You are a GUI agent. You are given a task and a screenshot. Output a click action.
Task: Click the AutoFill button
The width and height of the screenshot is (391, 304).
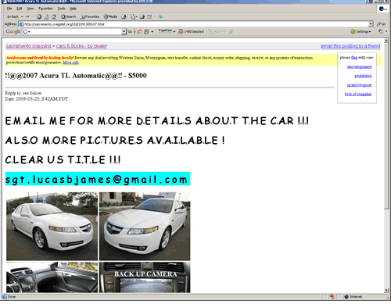pos(217,31)
